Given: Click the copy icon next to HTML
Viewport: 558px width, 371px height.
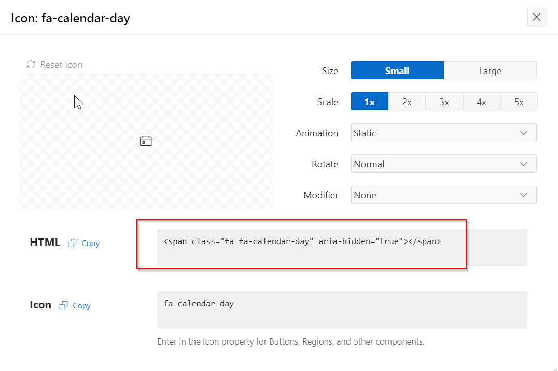Looking at the screenshot, I should [x=72, y=244].
